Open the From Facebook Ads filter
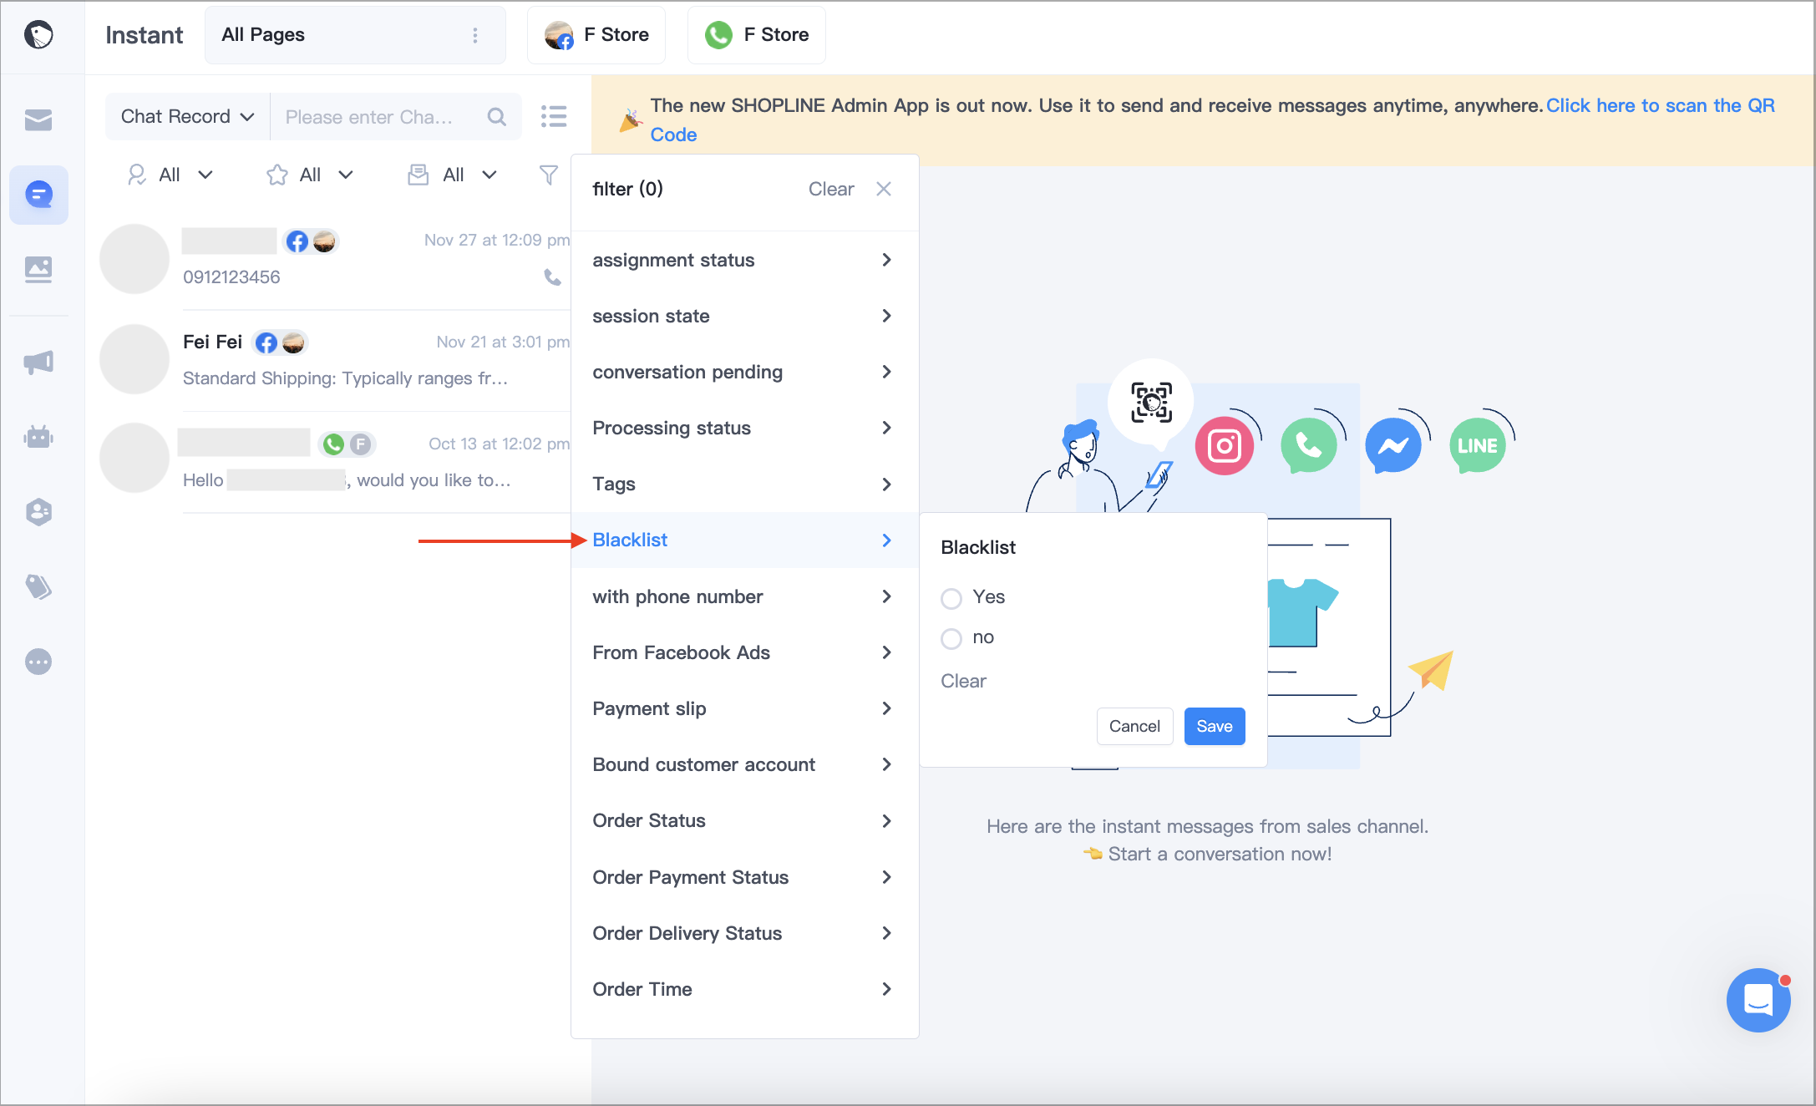The image size is (1816, 1106). pyautogui.click(x=744, y=652)
